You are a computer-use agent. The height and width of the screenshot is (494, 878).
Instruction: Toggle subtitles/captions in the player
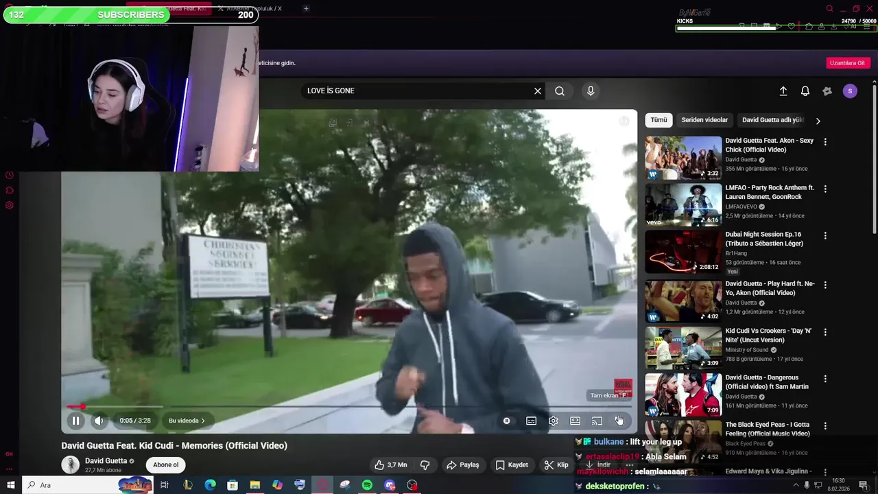[x=531, y=421]
